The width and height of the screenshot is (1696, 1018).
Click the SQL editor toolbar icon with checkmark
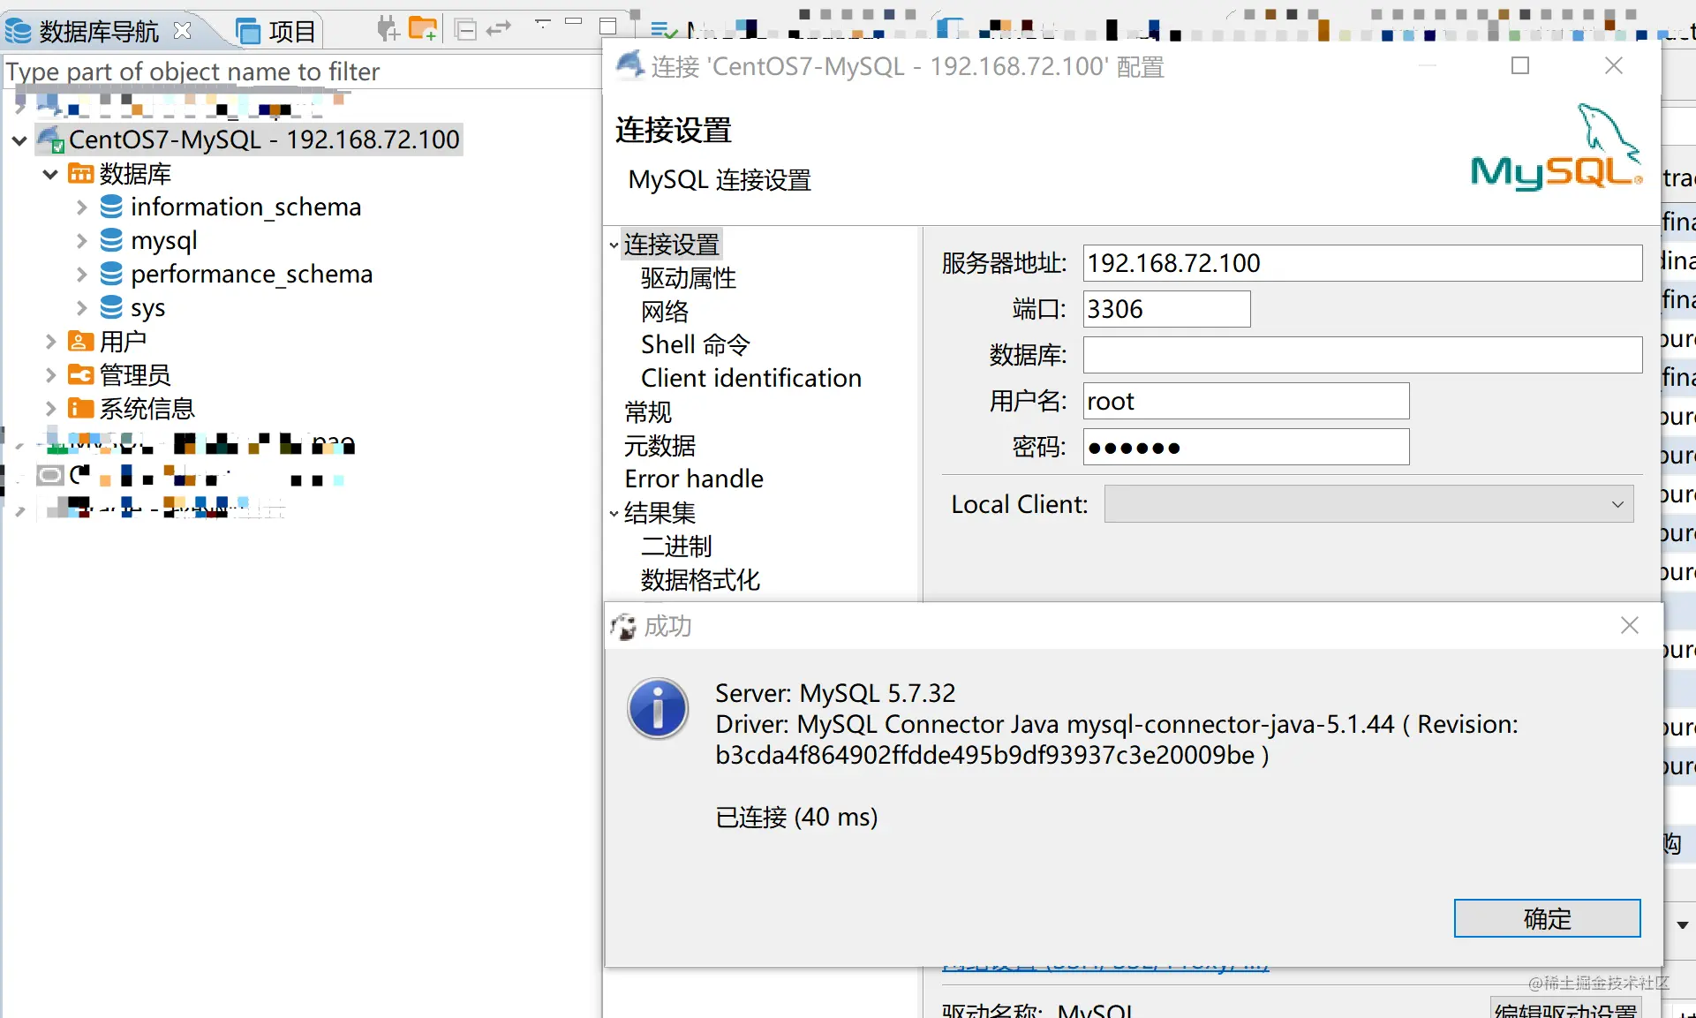click(x=664, y=31)
